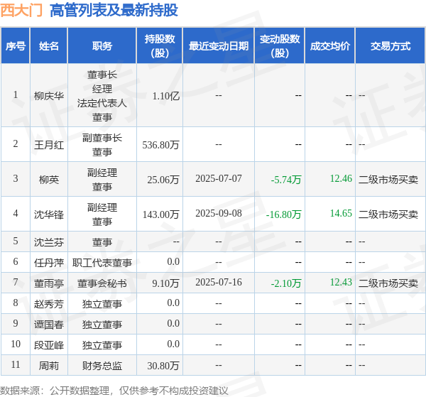Click the position 职工代表董事

click(102, 263)
